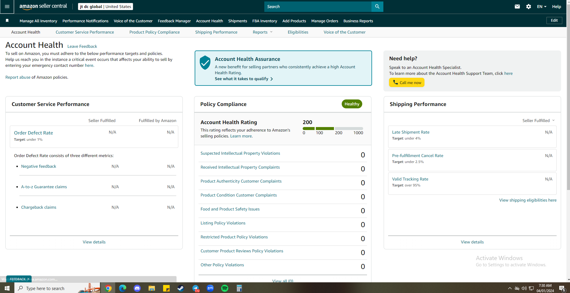Image resolution: width=570 pixels, height=293 pixels.
Task: Open Add Products menu item
Action: [x=294, y=21]
